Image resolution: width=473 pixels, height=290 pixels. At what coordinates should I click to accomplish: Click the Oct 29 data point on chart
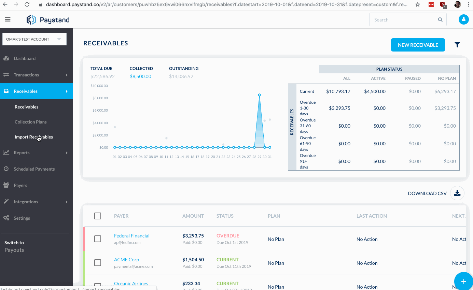[x=260, y=95]
